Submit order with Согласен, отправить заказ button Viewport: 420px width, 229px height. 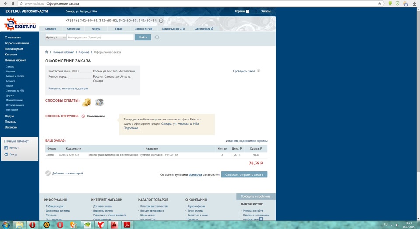tap(244, 174)
